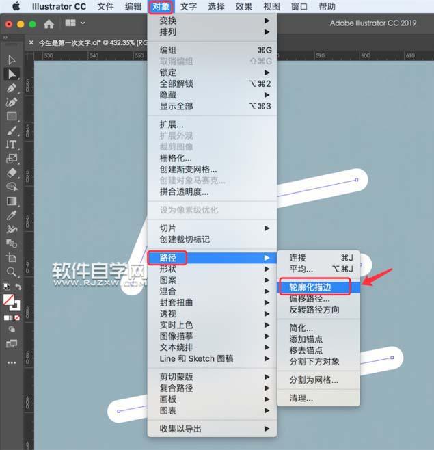Viewport: 434px width, 450px height.
Task: Choose 偏移路径... in the submenu
Action: tap(318, 298)
